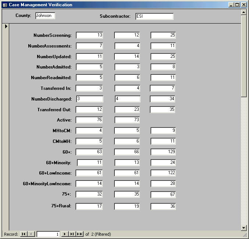
Task: Click the second NumberAssessments field with 4
Action: [x=127, y=46]
